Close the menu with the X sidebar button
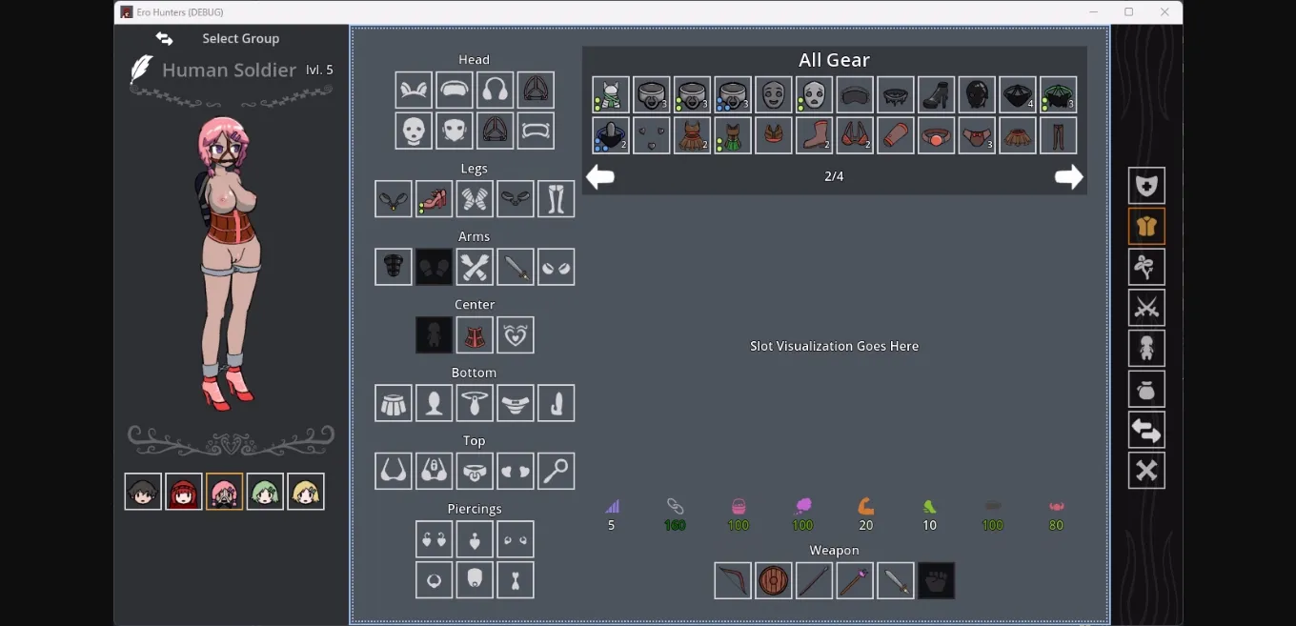Screen dimensions: 1296x626 click(x=1146, y=471)
